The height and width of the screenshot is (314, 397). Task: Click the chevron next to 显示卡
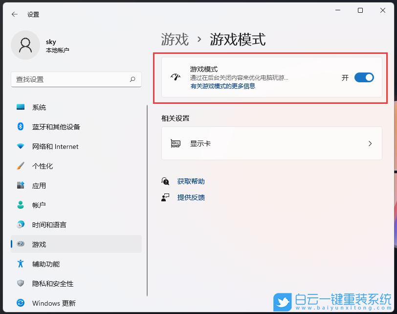point(370,143)
